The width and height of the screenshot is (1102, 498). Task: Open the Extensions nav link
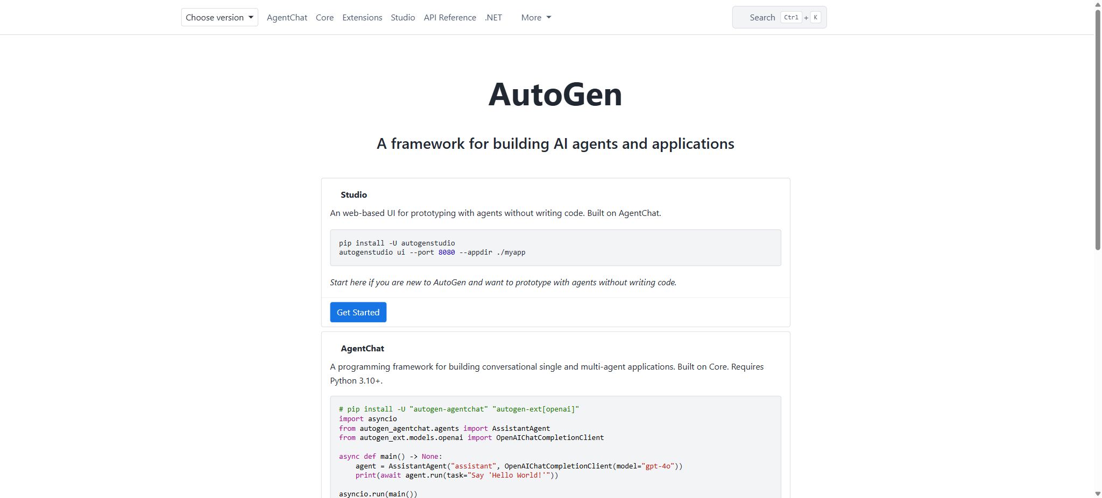click(362, 17)
